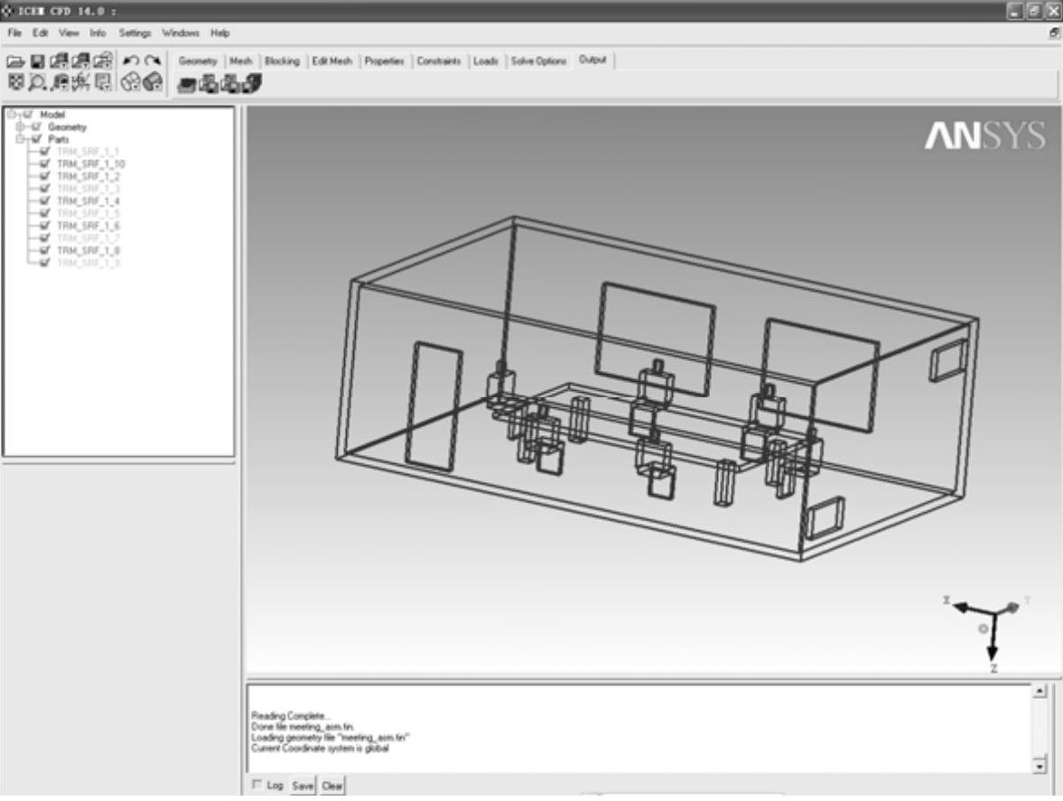Screen dimensions: 1063x801
Task: Toggle visibility of TRM_SRF_1_4 part
Action: tap(45, 200)
